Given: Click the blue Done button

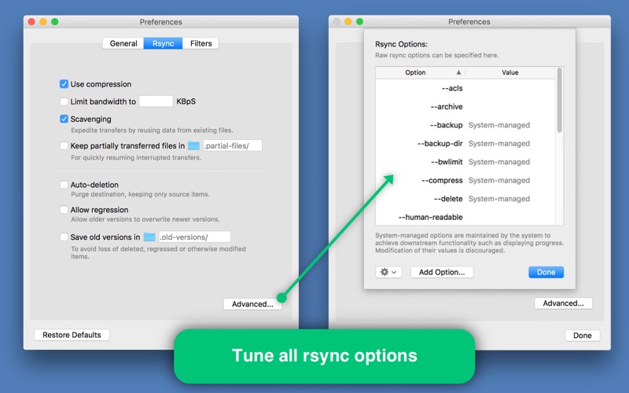Looking at the screenshot, I should 546,272.
